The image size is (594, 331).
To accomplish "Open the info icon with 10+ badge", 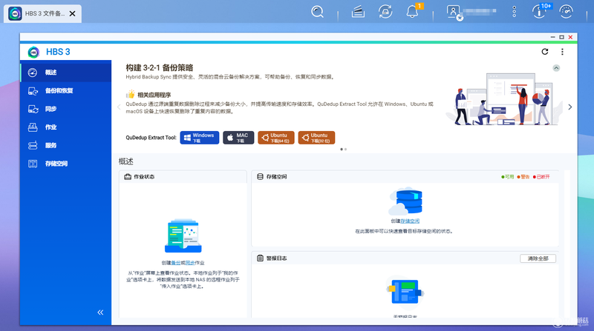I will click(539, 12).
